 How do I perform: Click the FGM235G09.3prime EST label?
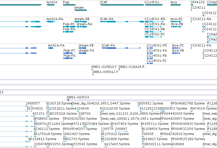pyautogui.click(x=62, y=114)
